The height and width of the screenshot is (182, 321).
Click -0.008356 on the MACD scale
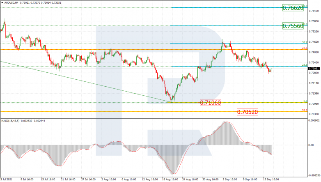[x=314, y=175]
